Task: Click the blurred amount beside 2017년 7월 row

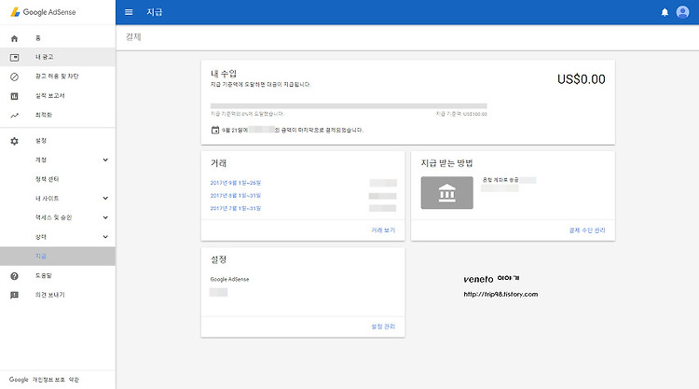Action: pos(382,208)
